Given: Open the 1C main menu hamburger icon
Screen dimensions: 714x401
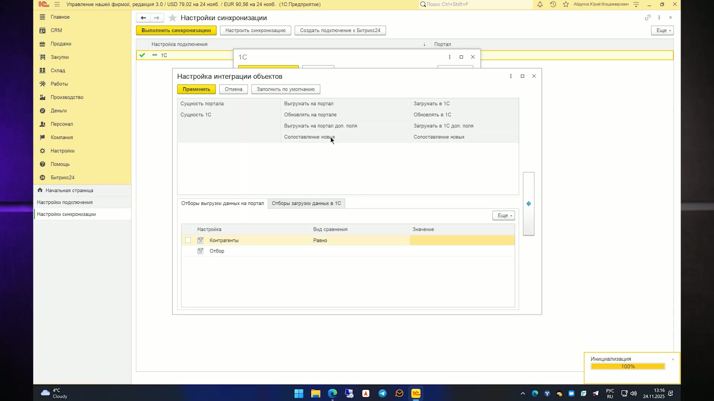Looking at the screenshot, I should pyautogui.click(x=57, y=4).
